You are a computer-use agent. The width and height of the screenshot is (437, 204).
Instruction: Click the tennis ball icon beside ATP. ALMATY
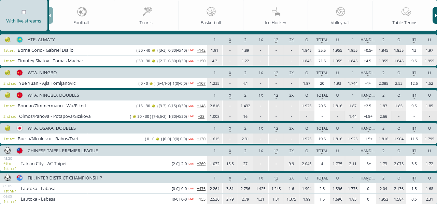[x=8, y=40]
